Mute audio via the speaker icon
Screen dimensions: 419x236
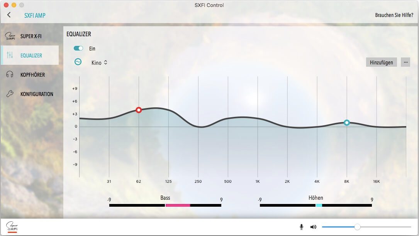pos(313,227)
